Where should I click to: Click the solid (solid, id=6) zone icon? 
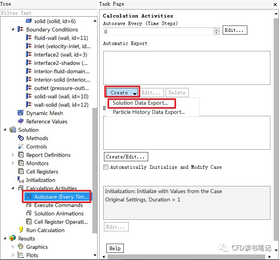coord(29,21)
